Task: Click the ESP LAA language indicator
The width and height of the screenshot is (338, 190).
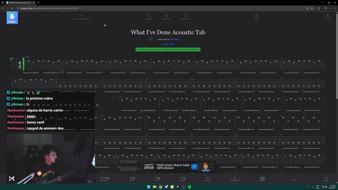Action: [x=318, y=187]
